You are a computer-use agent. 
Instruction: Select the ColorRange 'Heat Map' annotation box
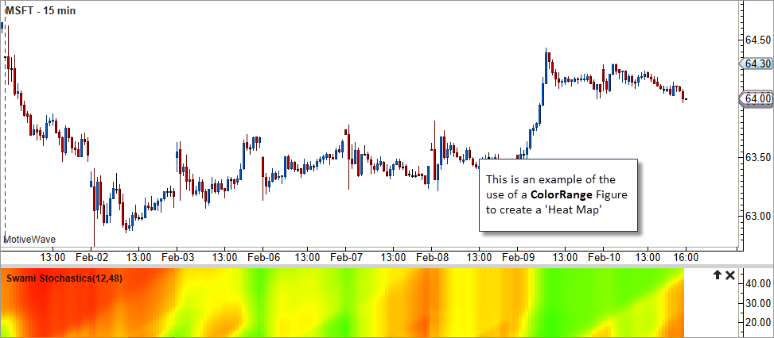558,195
